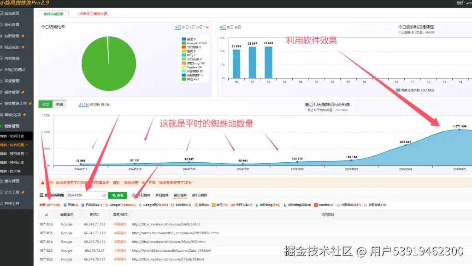Toggle the 百度 legend entry
The width and height of the screenshot is (472, 266).
tap(189, 39)
